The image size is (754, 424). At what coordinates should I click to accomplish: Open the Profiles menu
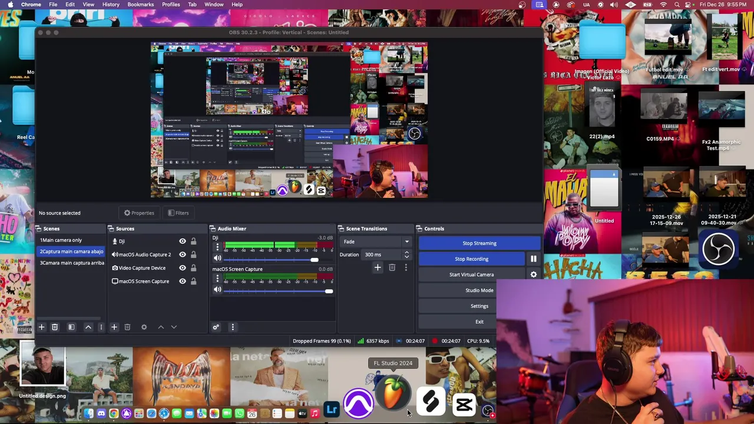[x=171, y=5]
